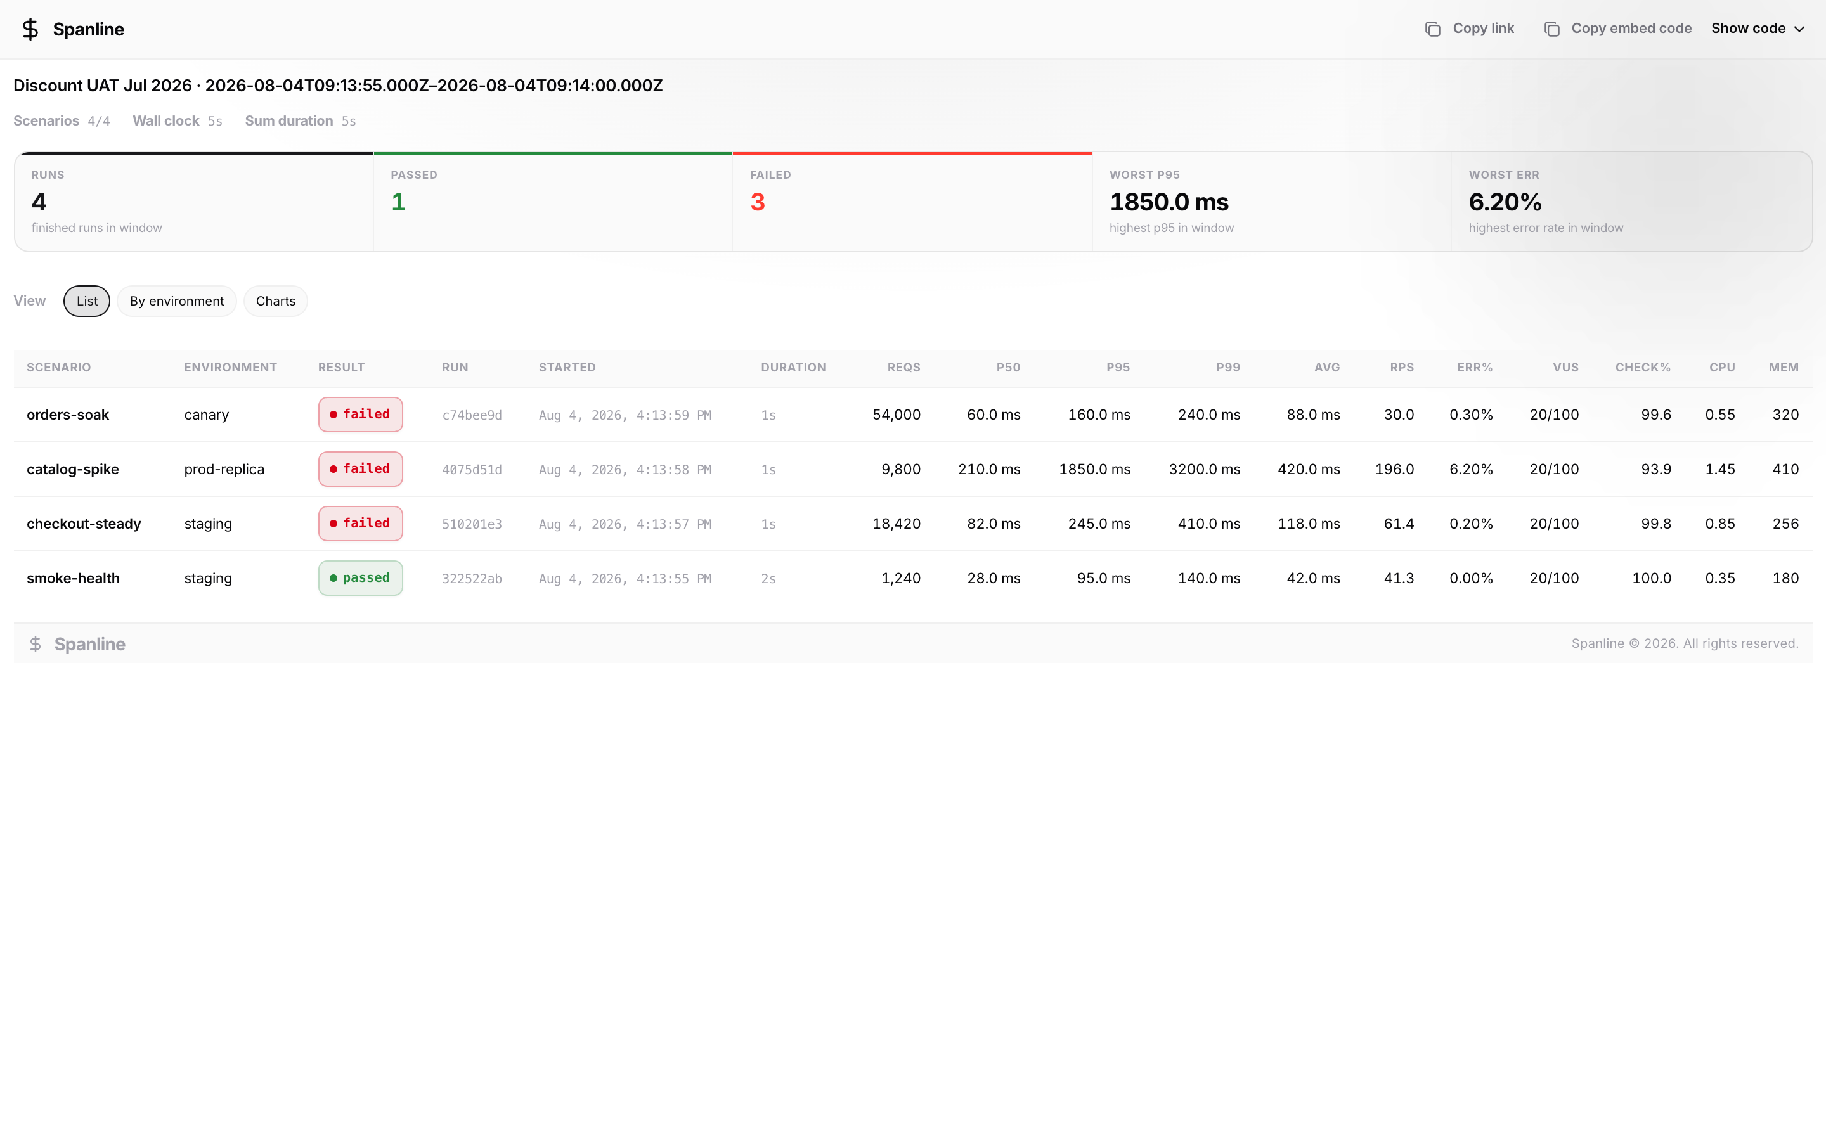Click run ID c74bee9d
Screen dimensions: 1826x1141
(x=472, y=415)
